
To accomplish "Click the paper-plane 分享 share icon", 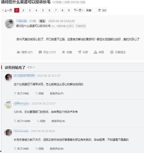I will tap(79, 52).
